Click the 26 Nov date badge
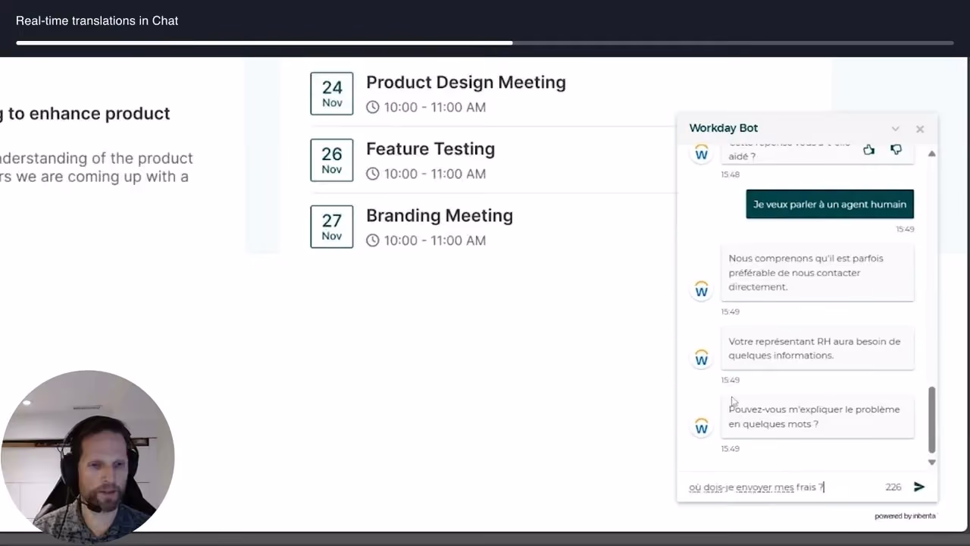 click(332, 160)
